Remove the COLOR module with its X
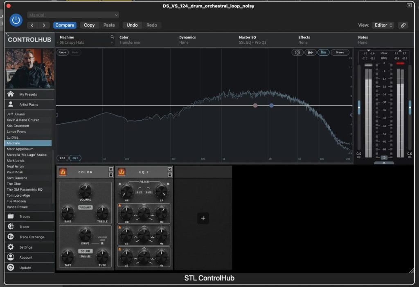The height and width of the screenshot is (287, 419). (x=111, y=169)
